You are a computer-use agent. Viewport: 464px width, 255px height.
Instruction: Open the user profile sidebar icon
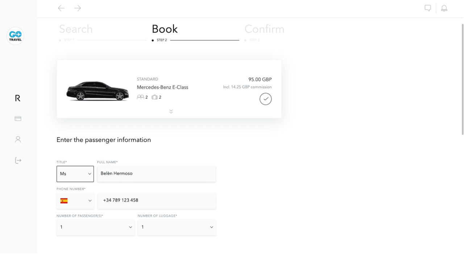click(18, 139)
